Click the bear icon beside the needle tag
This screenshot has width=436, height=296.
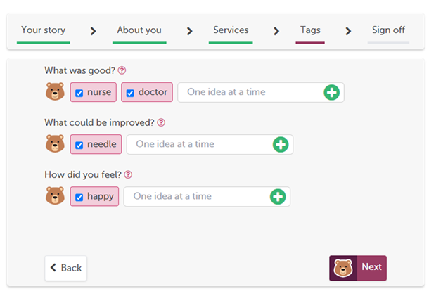[55, 144]
